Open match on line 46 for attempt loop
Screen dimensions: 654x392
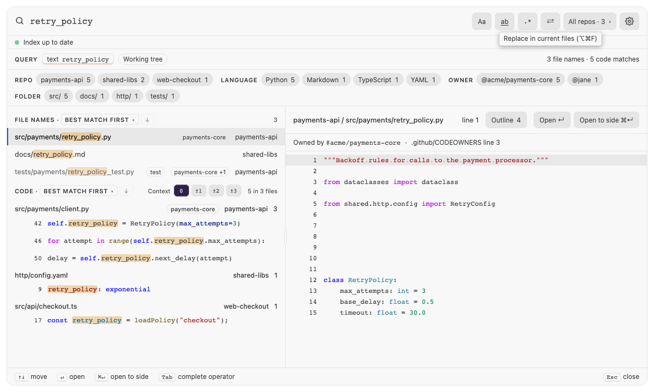146,241
